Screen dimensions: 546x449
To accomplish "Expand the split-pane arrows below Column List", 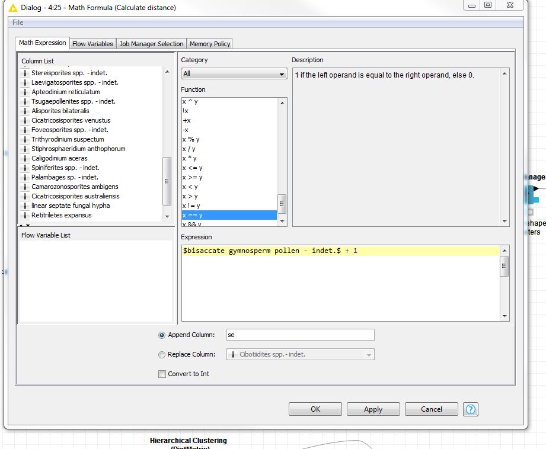I will point(24,225).
